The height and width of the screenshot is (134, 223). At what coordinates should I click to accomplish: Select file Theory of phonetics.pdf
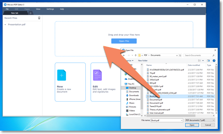[x=160, y=110]
